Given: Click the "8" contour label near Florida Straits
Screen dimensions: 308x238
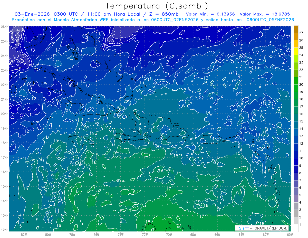Looking at the screenshot, I should click(x=23, y=62).
